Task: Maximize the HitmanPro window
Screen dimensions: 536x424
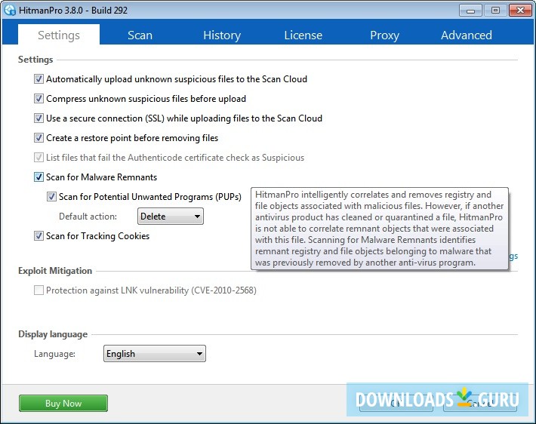Action: [495, 11]
